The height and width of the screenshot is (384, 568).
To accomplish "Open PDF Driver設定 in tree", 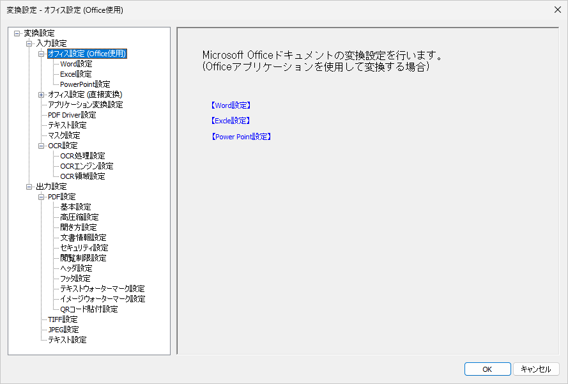I will (x=72, y=115).
